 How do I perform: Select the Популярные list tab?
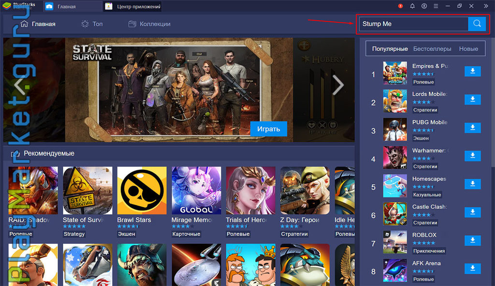[390, 49]
